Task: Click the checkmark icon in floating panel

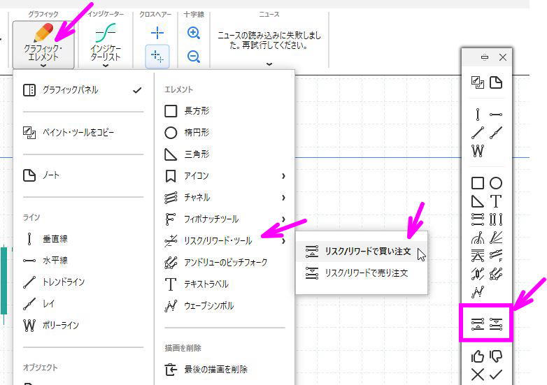Action: (x=496, y=375)
